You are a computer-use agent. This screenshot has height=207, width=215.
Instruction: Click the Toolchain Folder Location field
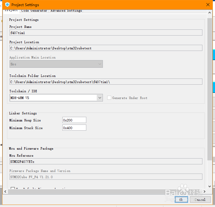(106, 82)
